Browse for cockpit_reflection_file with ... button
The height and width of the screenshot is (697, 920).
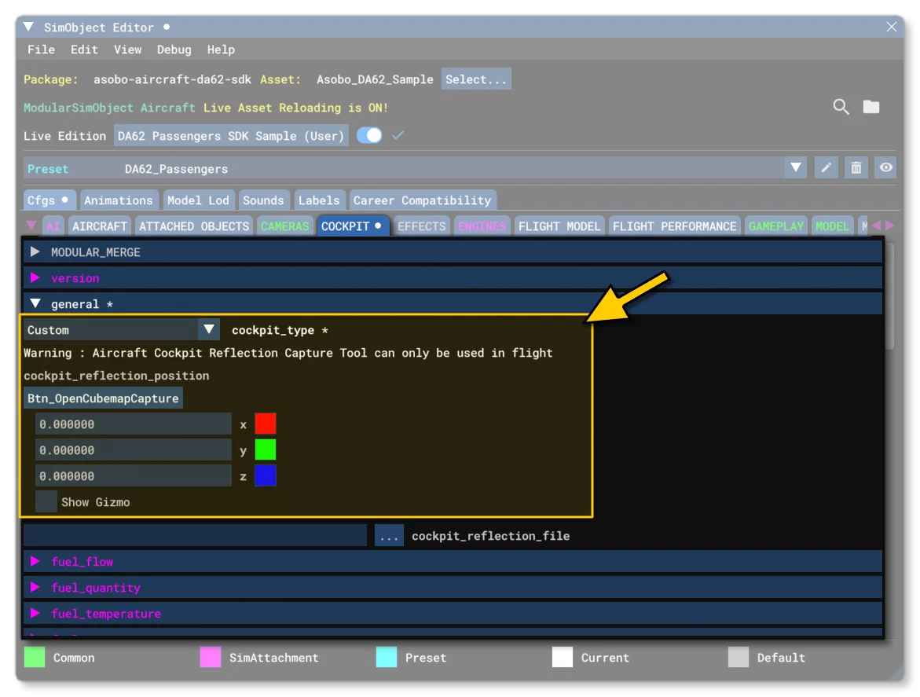coord(389,535)
